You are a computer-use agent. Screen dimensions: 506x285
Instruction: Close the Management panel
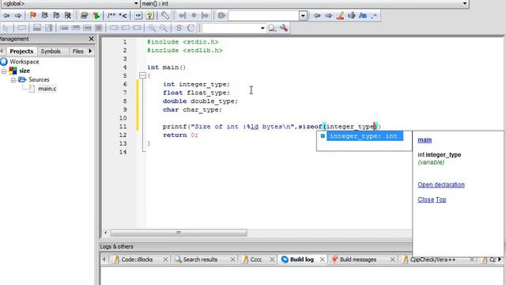pyautogui.click(x=92, y=39)
